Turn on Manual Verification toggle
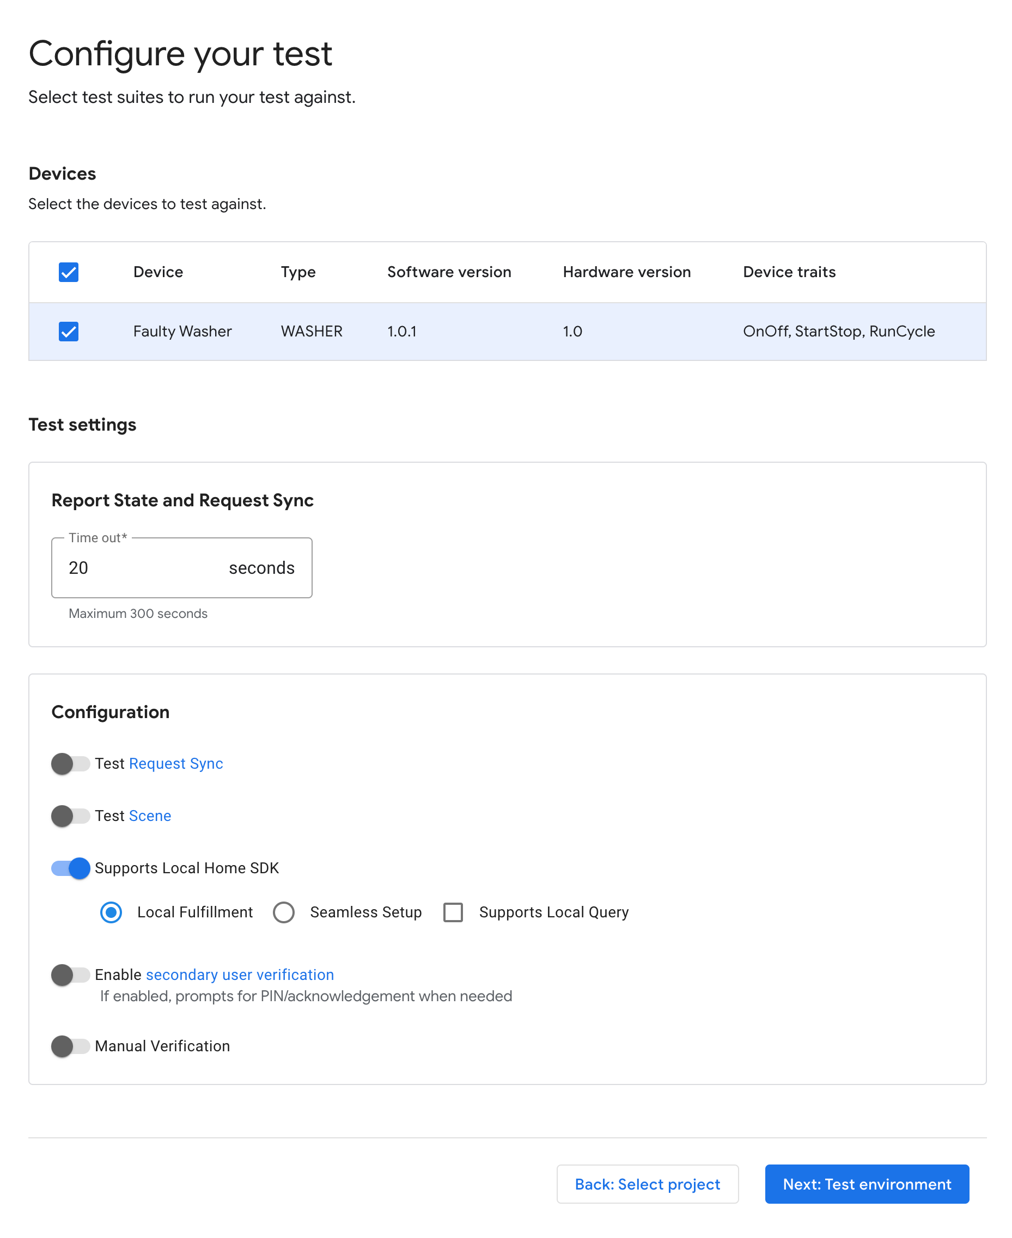Image resolution: width=1012 pixels, height=1238 pixels. [x=70, y=1046]
